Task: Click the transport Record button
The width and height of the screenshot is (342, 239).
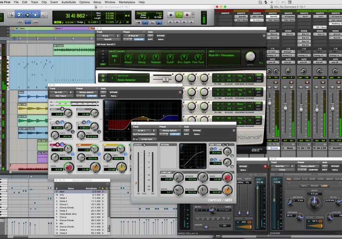Action: pyautogui.click(x=187, y=15)
